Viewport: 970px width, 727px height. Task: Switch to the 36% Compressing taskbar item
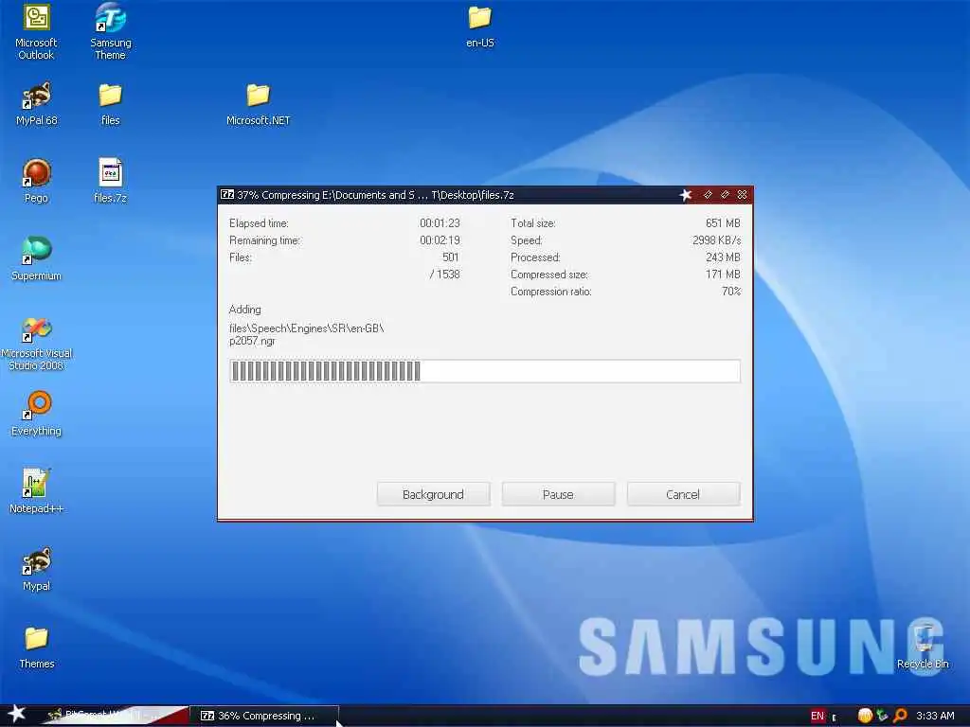[x=264, y=716]
